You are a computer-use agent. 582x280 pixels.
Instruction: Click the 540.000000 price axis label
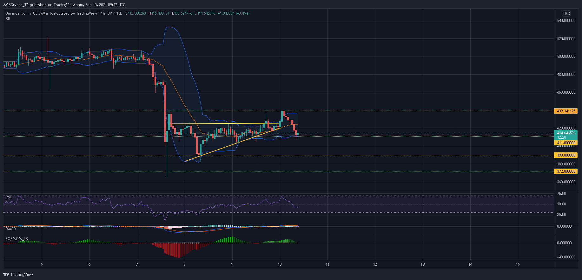tap(566, 21)
